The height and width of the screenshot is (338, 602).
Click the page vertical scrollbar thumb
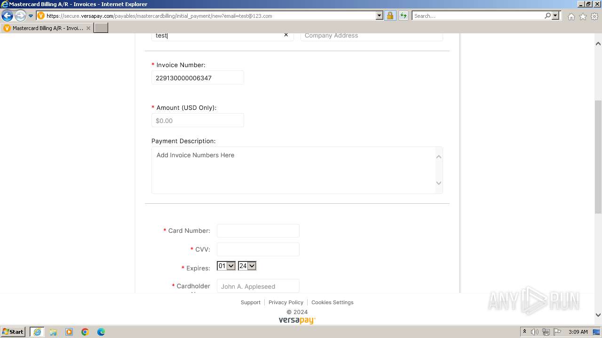(598, 157)
